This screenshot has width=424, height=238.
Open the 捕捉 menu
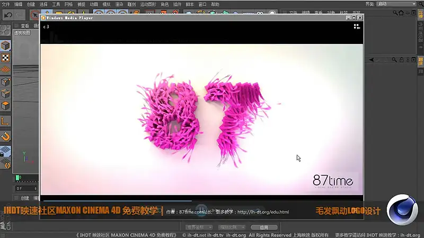(81, 4)
